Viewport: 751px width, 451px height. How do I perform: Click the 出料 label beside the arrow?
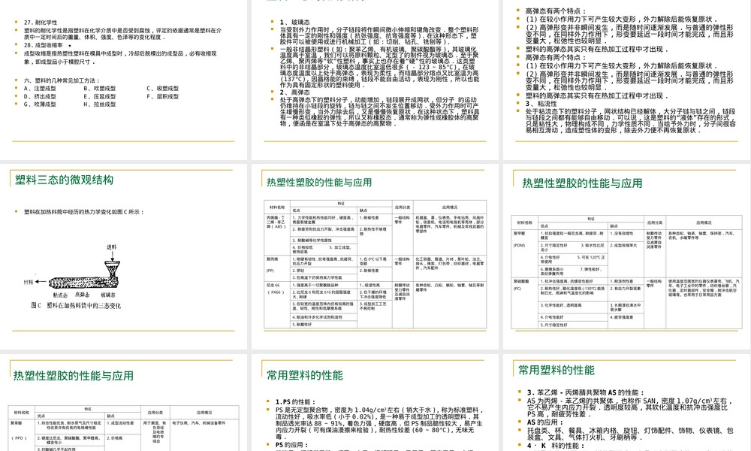[x=29, y=283]
